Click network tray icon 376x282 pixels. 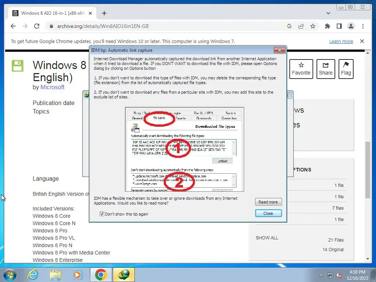pyautogui.click(x=330, y=275)
